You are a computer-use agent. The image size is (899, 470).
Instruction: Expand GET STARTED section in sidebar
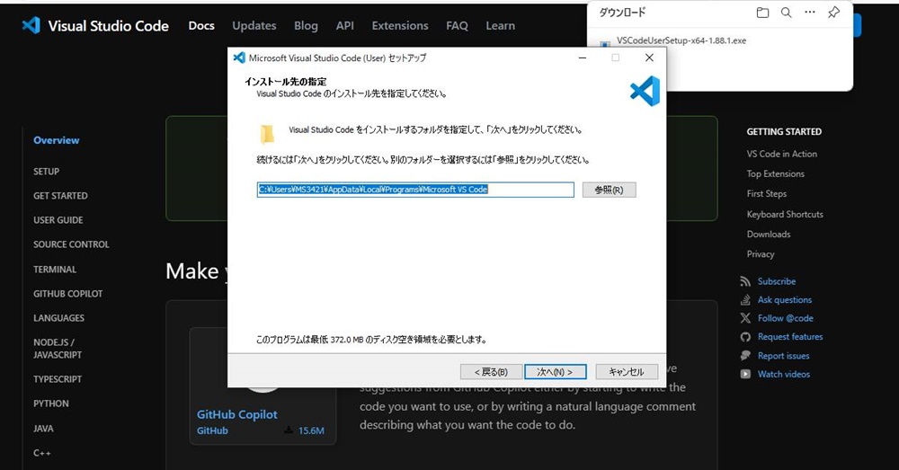pos(60,195)
